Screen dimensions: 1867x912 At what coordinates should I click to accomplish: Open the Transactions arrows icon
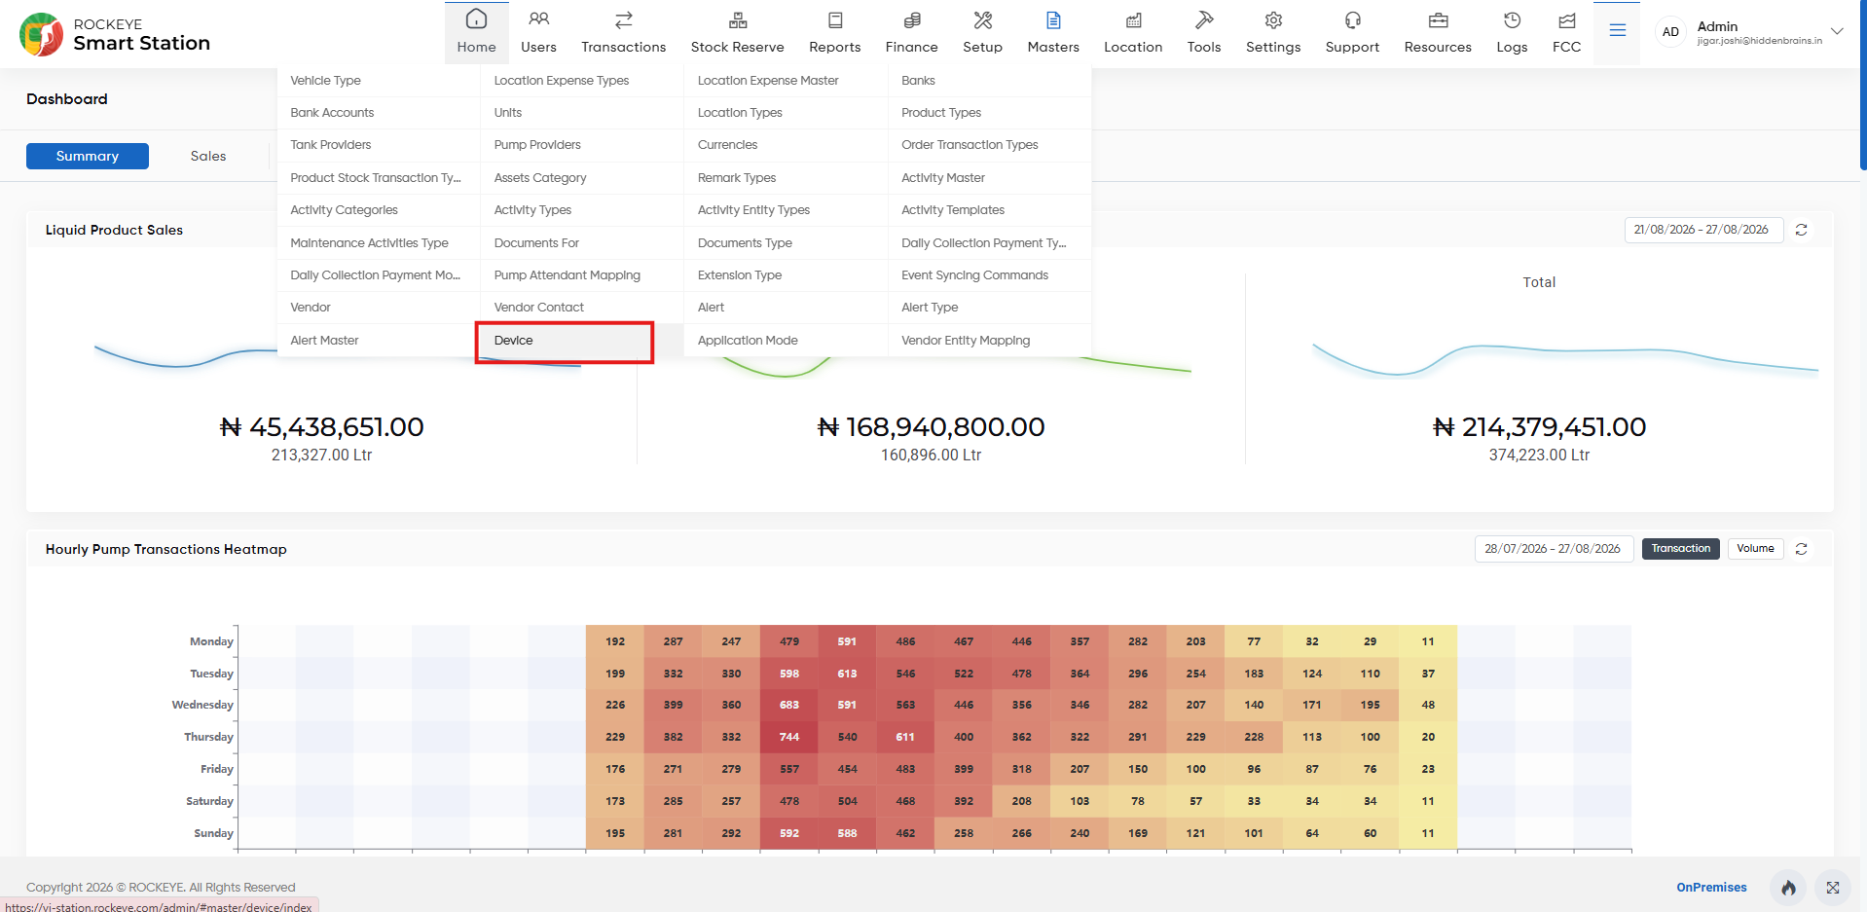click(x=624, y=19)
